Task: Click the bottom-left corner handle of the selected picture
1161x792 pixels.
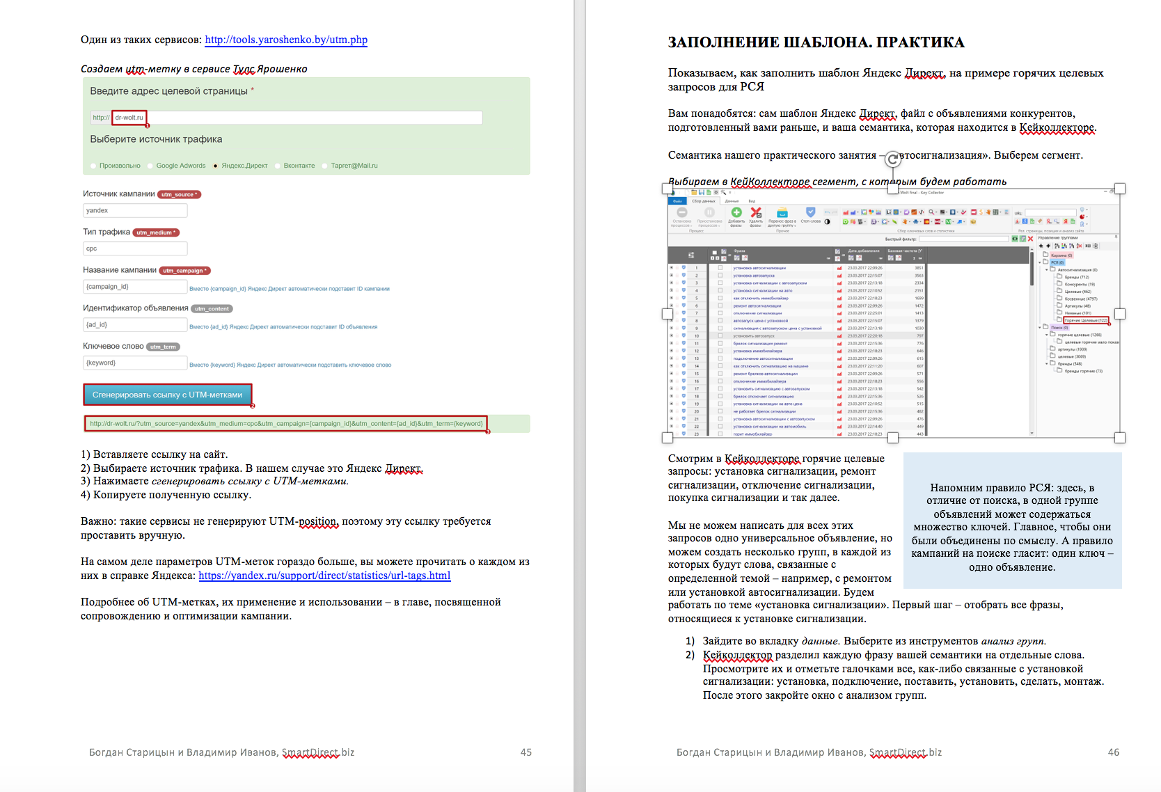Action: (x=668, y=438)
